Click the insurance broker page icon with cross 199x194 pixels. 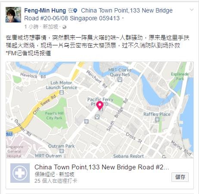20,173
